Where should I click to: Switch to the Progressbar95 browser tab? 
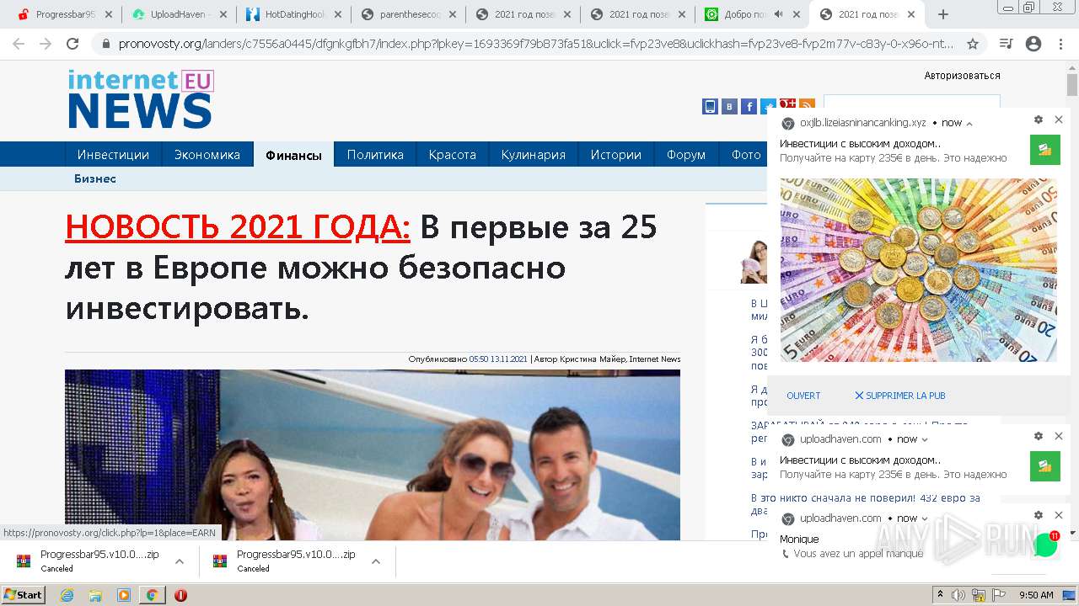click(x=57, y=14)
